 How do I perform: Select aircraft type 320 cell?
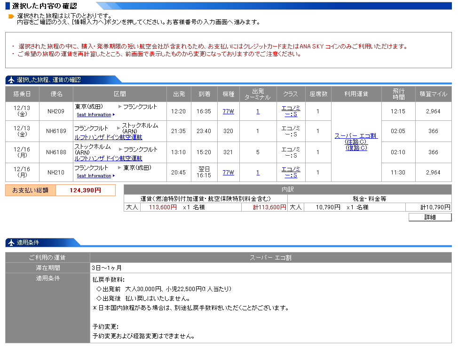(x=228, y=131)
